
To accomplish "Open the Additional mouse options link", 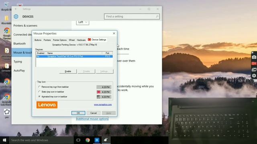I will pyautogui.click(x=92, y=119).
